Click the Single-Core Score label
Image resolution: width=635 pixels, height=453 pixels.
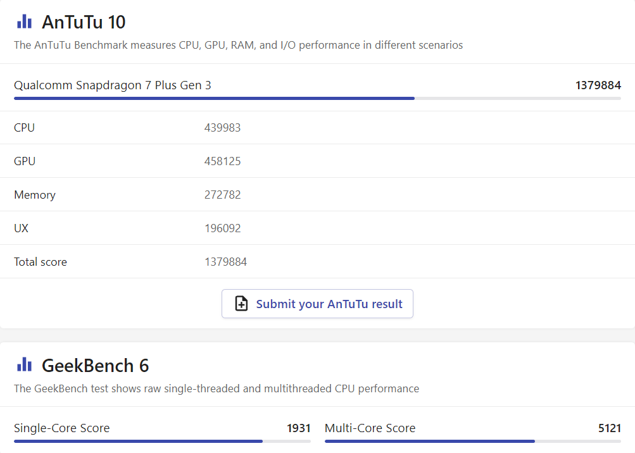(x=62, y=428)
